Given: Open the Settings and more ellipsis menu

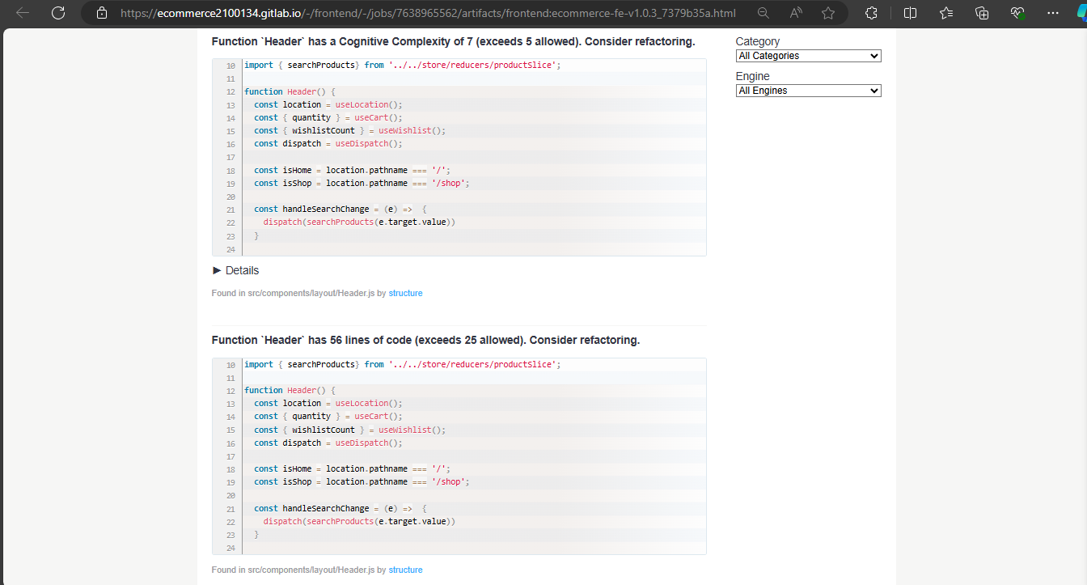Looking at the screenshot, I should point(1052,13).
